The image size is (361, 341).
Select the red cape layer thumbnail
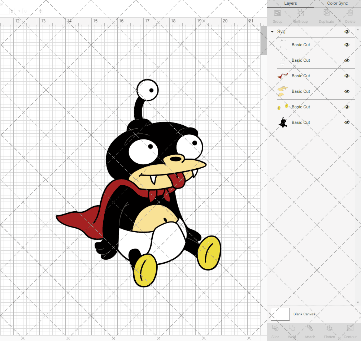283,76
